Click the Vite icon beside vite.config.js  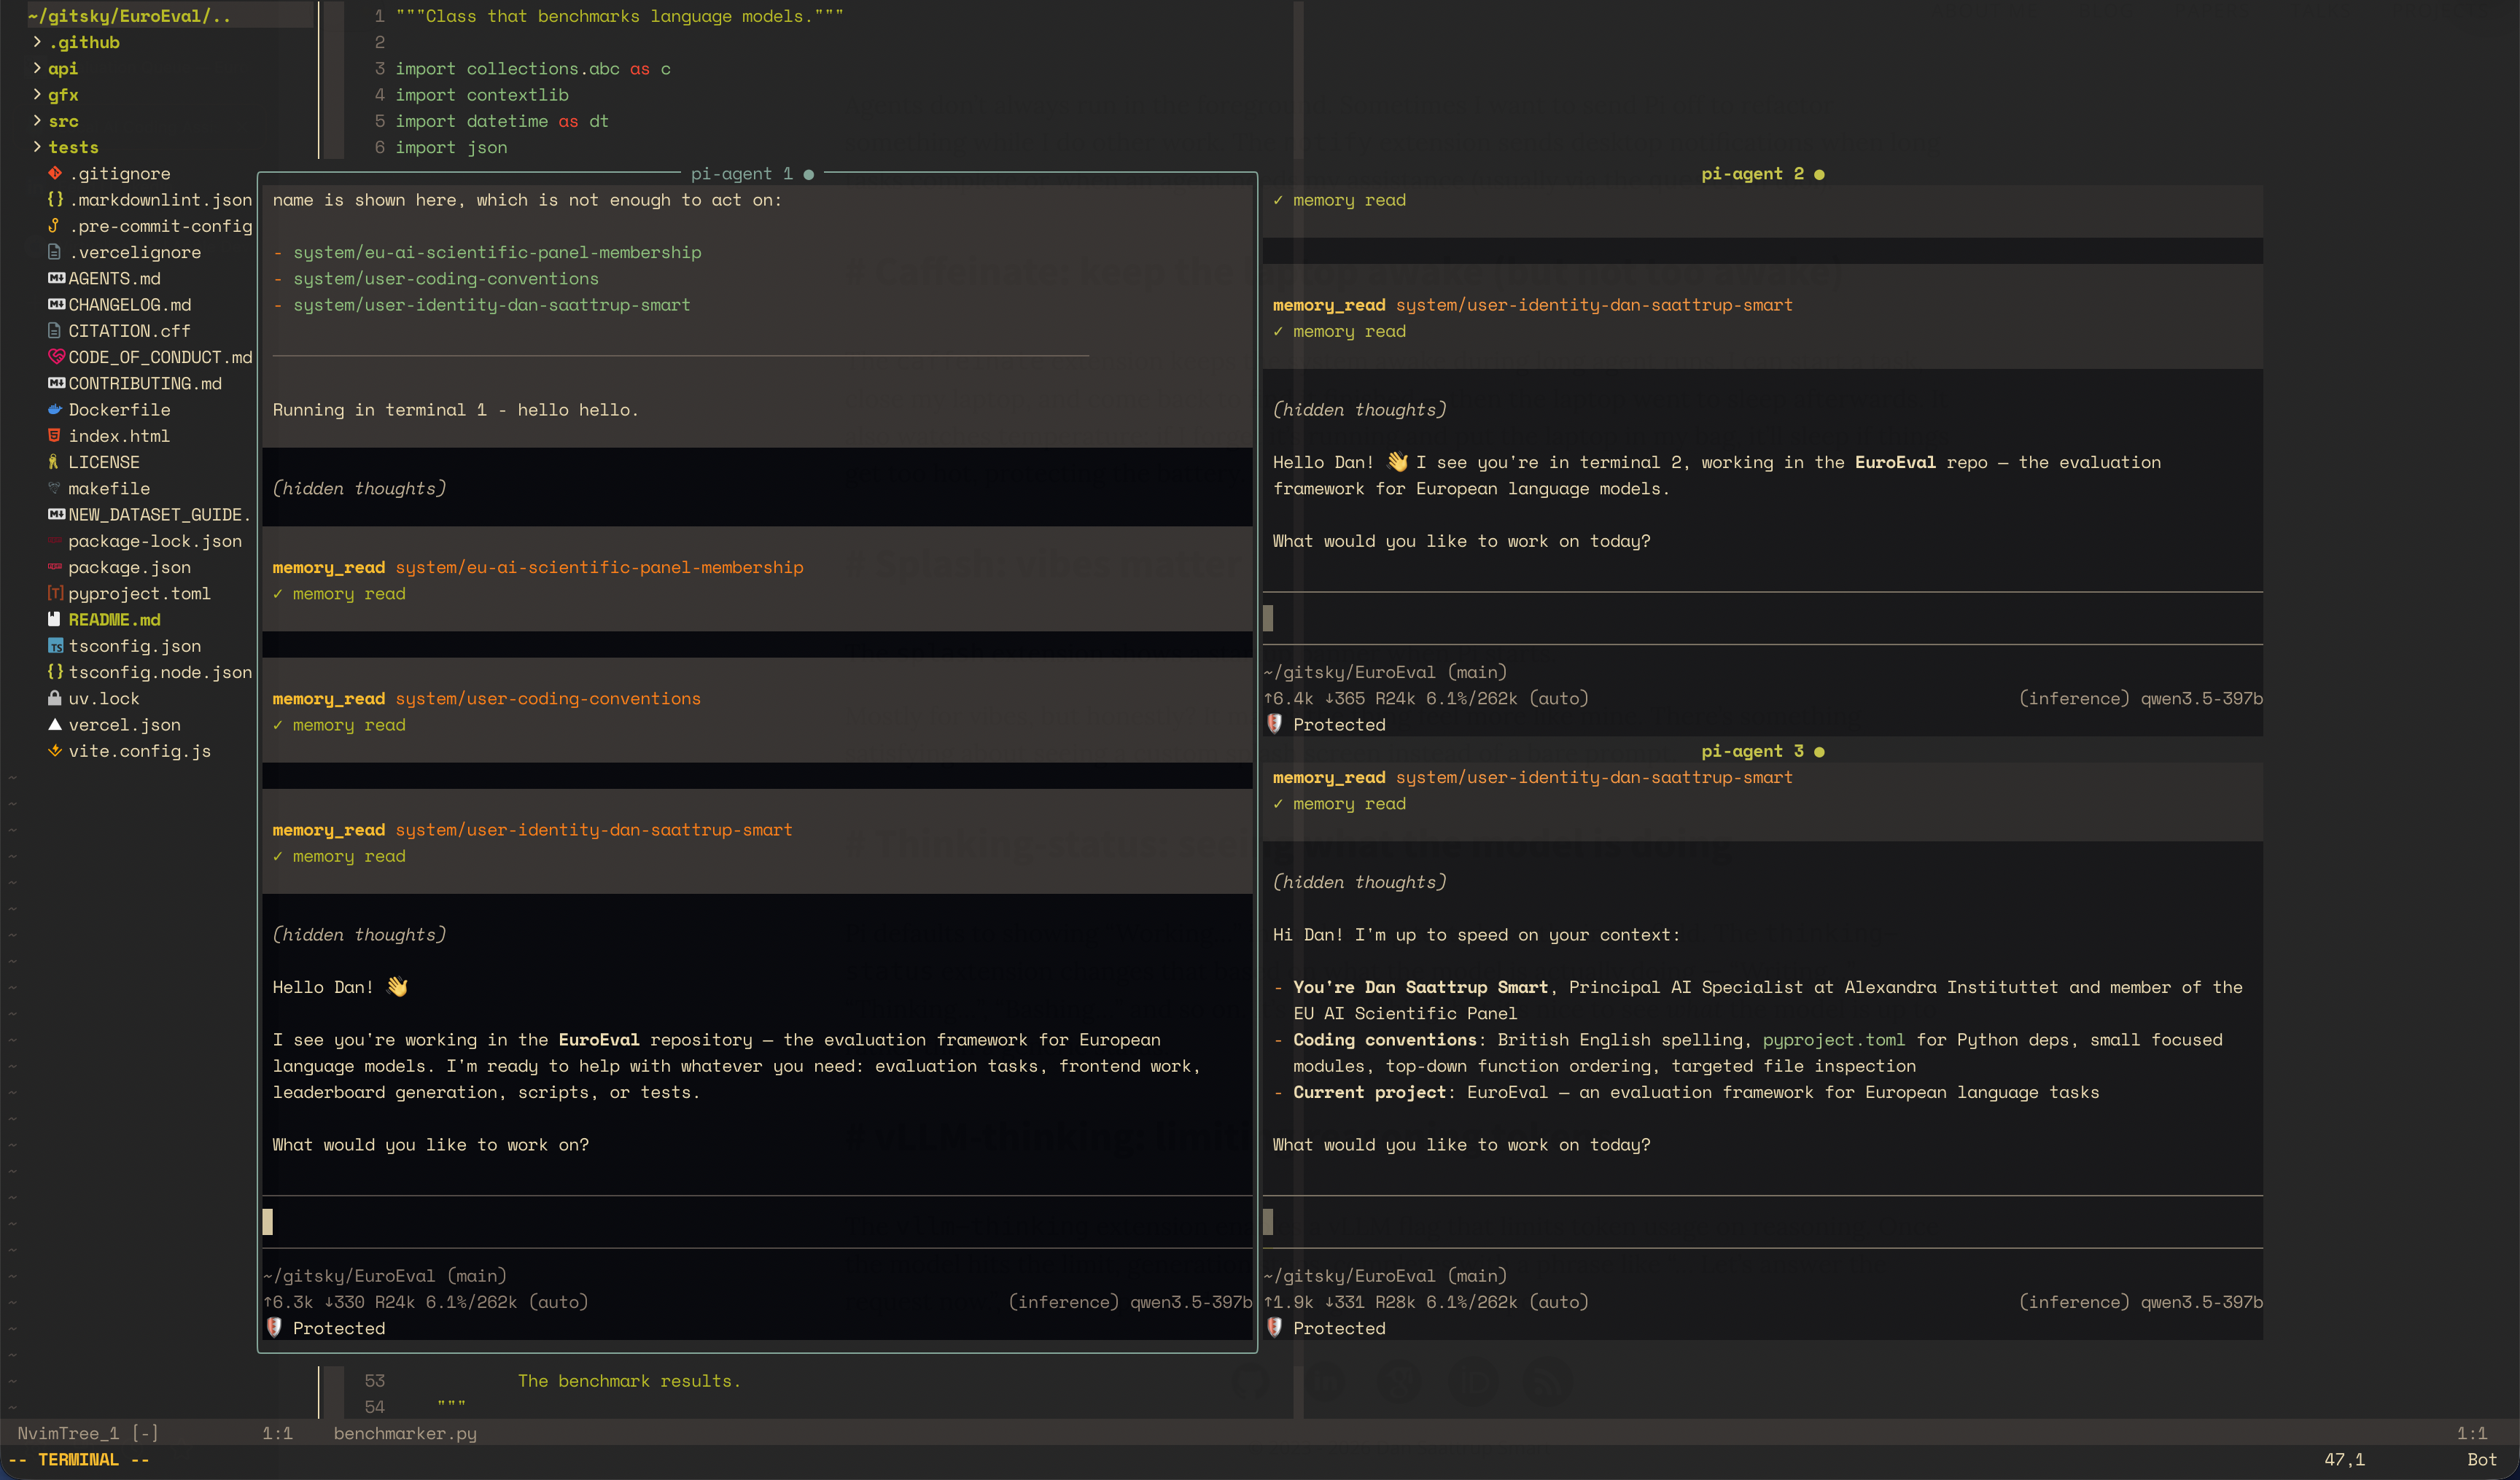[x=55, y=751]
